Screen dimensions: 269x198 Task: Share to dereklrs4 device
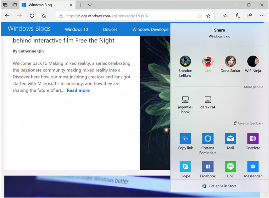pyautogui.click(x=208, y=103)
